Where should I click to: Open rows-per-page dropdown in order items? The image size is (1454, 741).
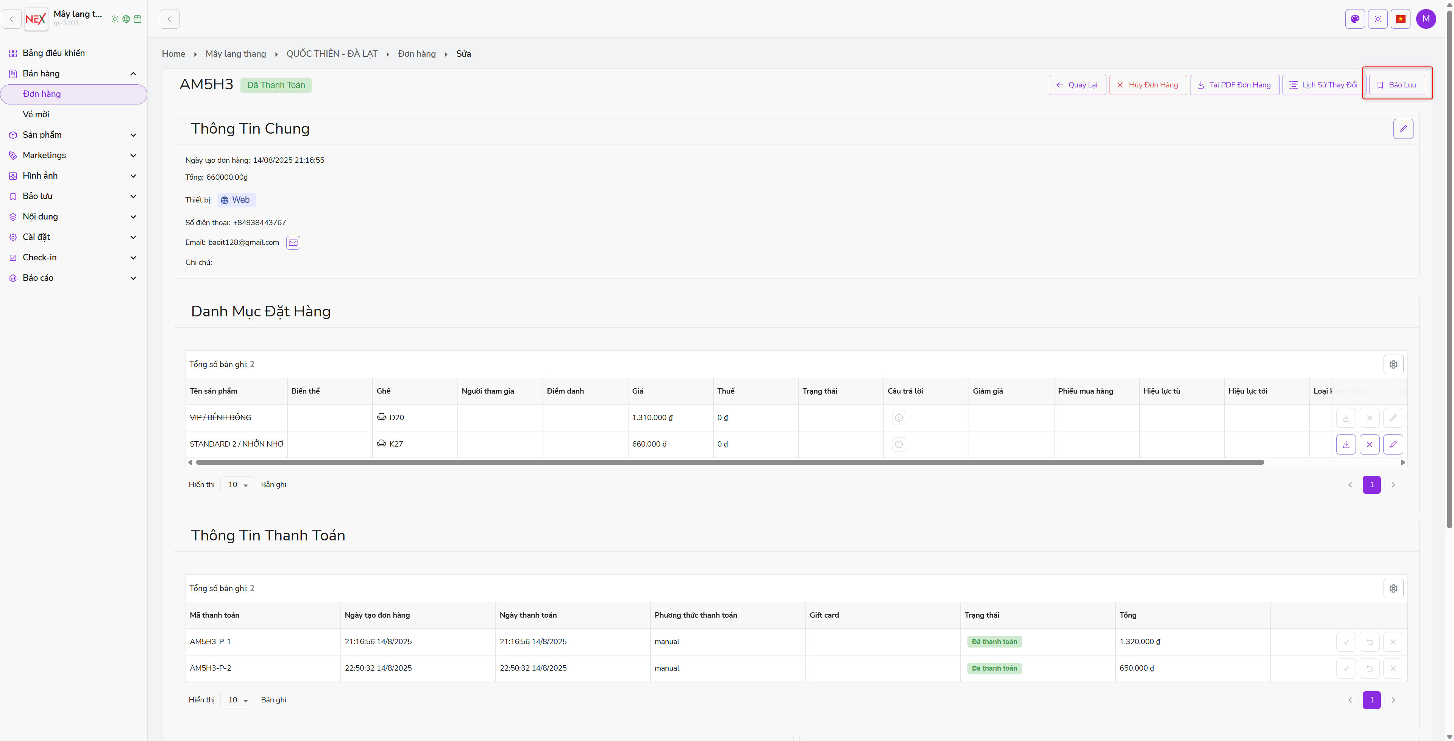pos(238,485)
